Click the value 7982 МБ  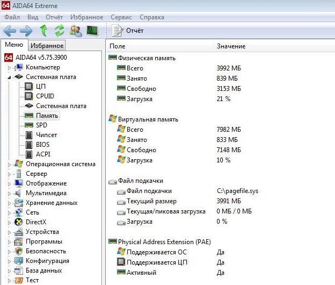(x=229, y=130)
